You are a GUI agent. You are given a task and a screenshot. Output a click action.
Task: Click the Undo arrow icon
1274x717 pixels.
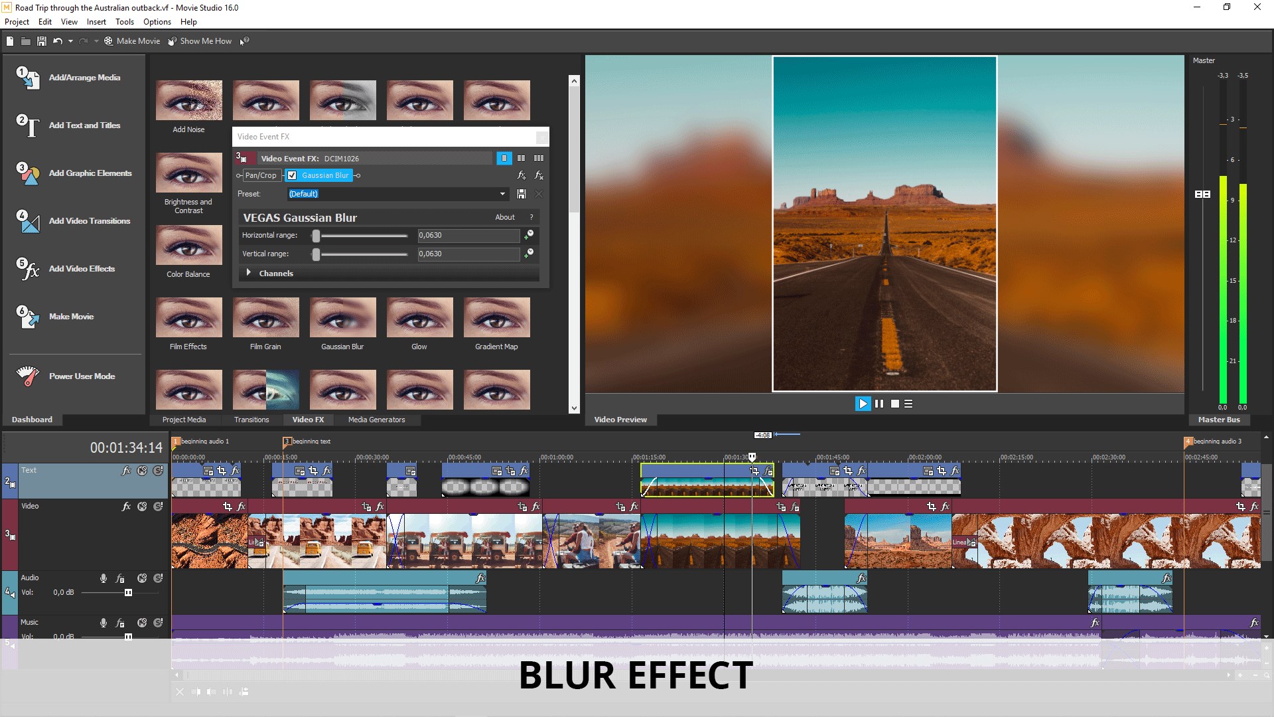click(58, 41)
